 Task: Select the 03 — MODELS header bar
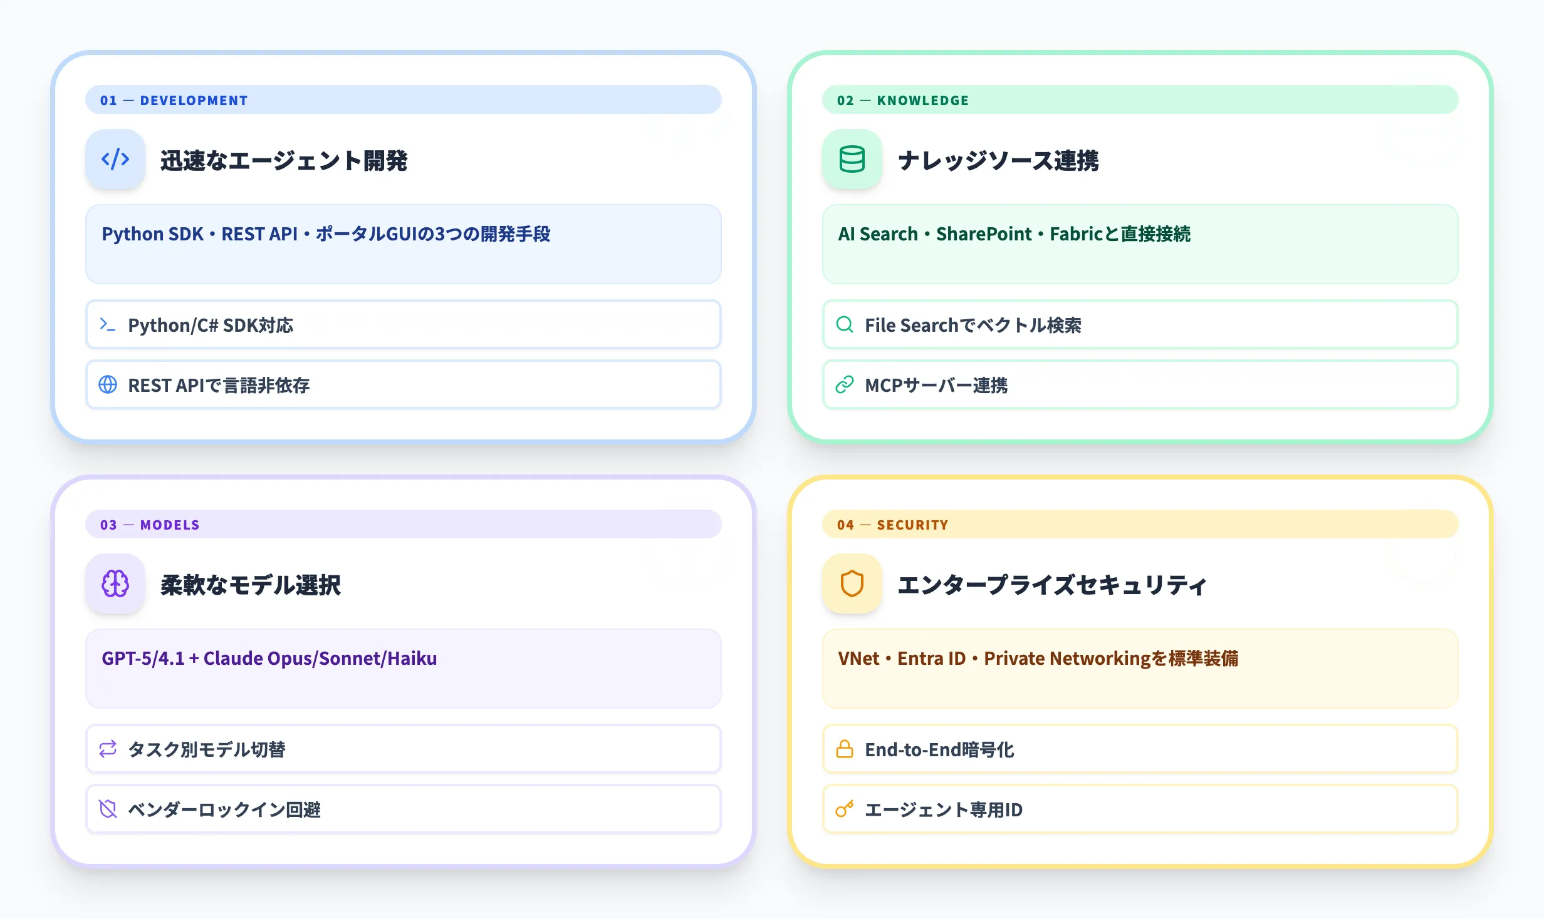[x=404, y=525]
